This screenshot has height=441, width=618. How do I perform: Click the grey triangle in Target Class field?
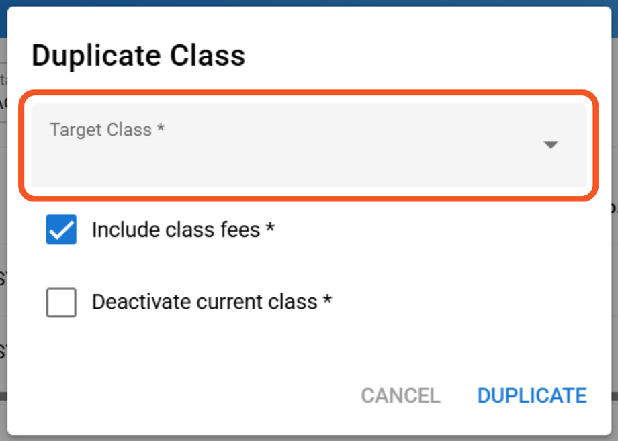point(551,145)
